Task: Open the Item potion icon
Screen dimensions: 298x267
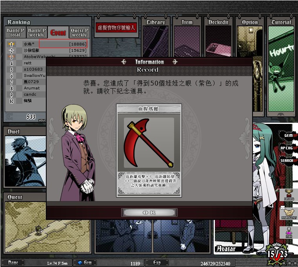Action: click(x=289, y=232)
